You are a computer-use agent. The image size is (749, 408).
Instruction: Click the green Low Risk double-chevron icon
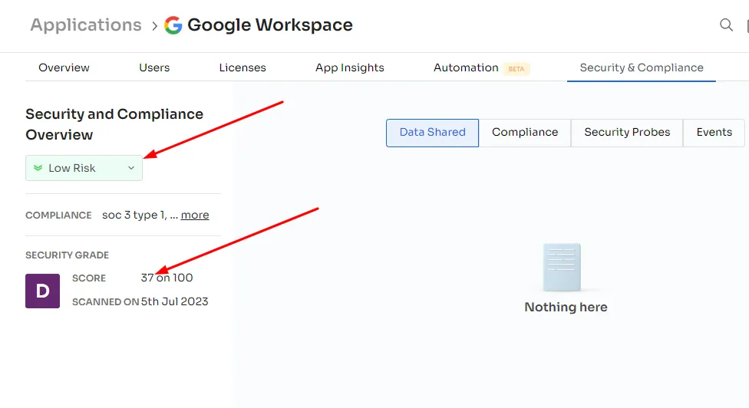(x=38, y=168)
